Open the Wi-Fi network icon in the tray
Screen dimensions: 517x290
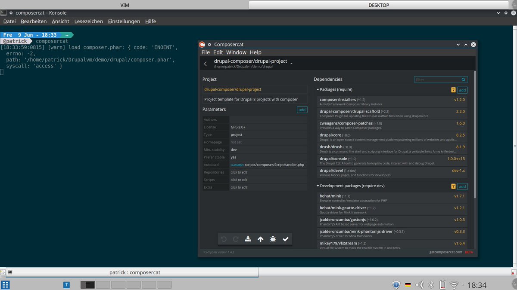tap(454, 284)
